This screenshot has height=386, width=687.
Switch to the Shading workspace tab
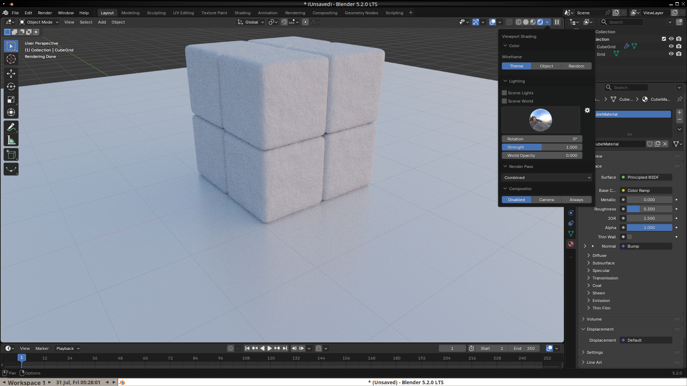click(x=243, y=13)
